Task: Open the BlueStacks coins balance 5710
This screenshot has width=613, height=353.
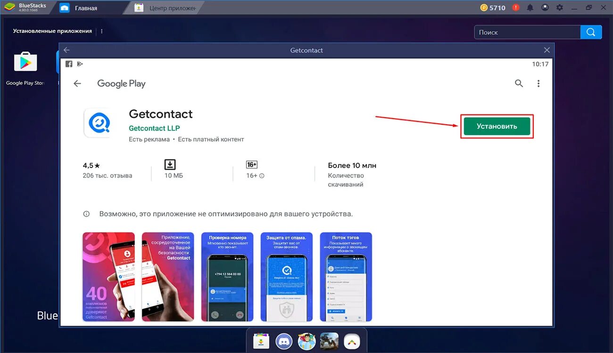Action: pos(493,8)
